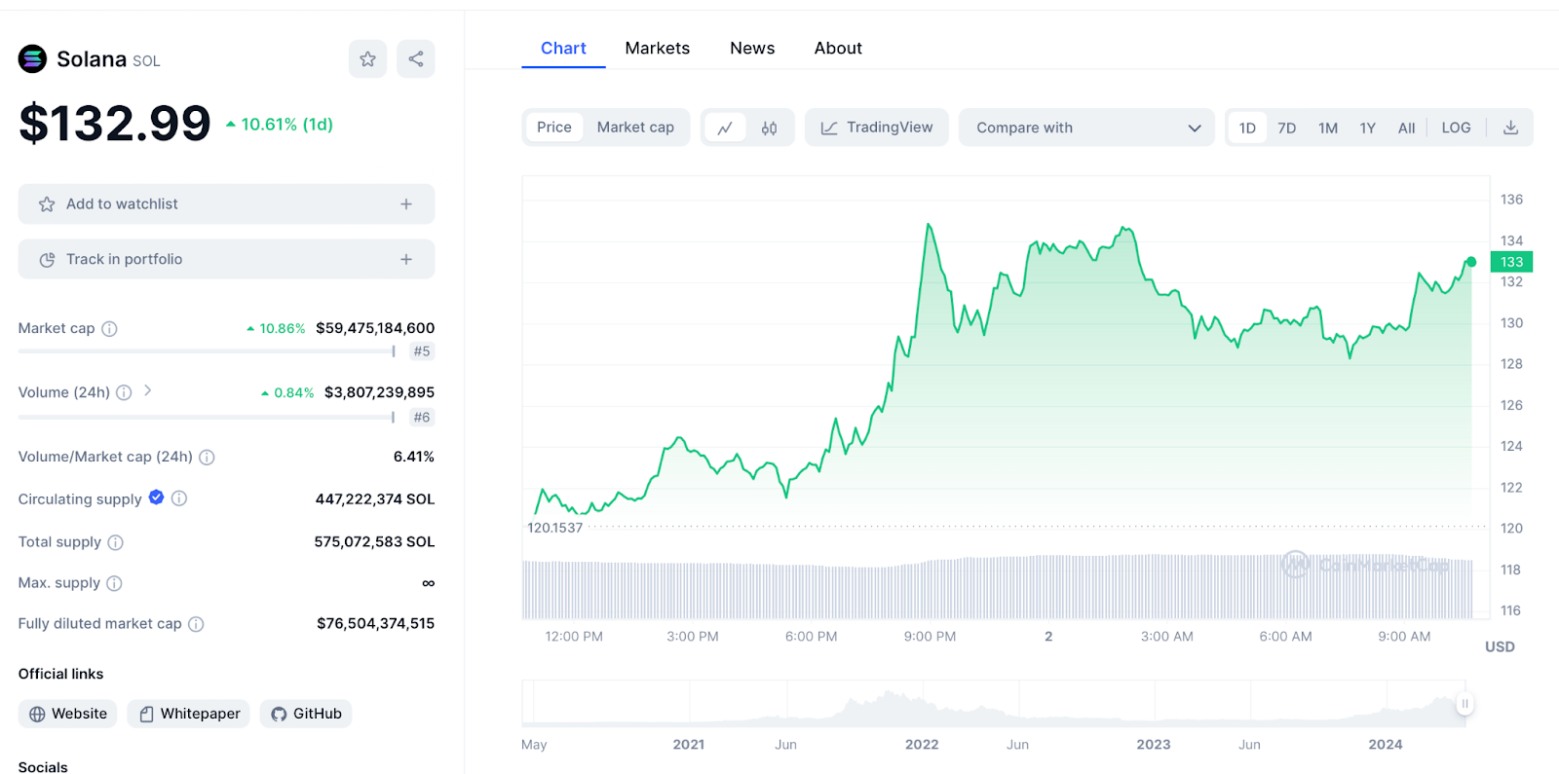Click the 10.61% (1d) price change
1559x774 pixels.
[x=281, y=125]
